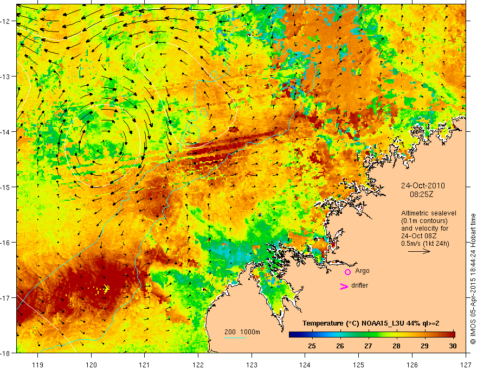Click the 'Altimetric sealevel' caption line

[x=429, y=213]
